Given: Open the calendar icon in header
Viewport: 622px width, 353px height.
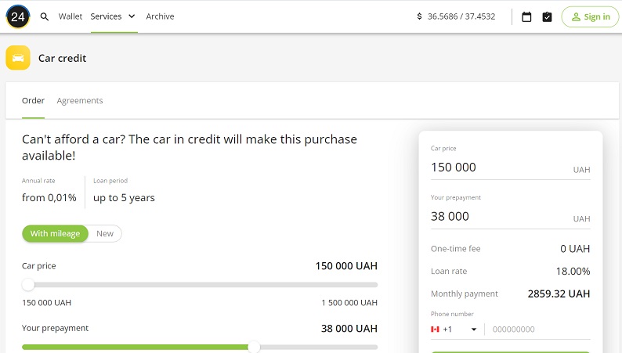Looking at the screenshot, I should 526,16.
